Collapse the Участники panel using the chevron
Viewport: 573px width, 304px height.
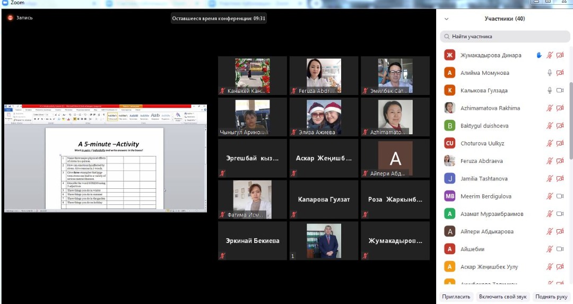pos(446,19)
